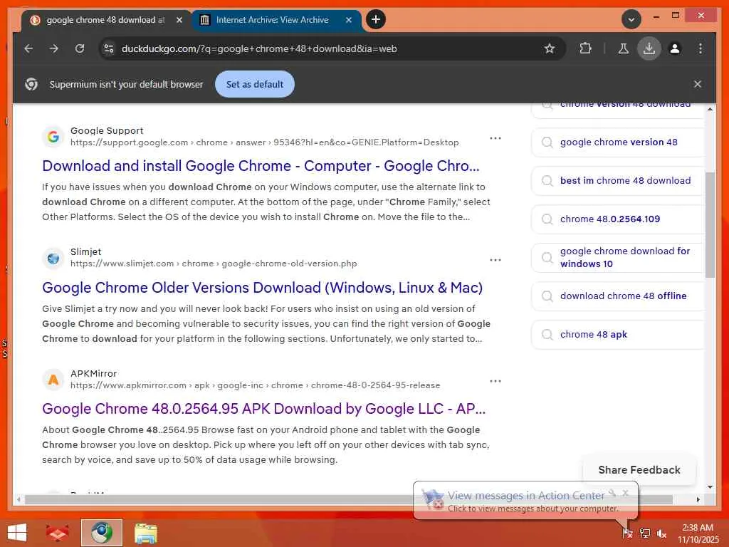Viewport: 729px width, 547px height.
Task: Close the Internet Archive tab
Action: [x=349, y=20]
